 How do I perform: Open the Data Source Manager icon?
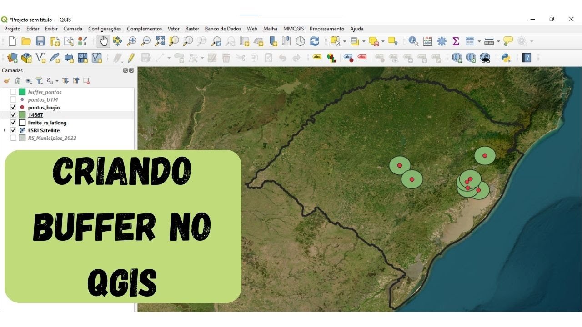point(12,58)
